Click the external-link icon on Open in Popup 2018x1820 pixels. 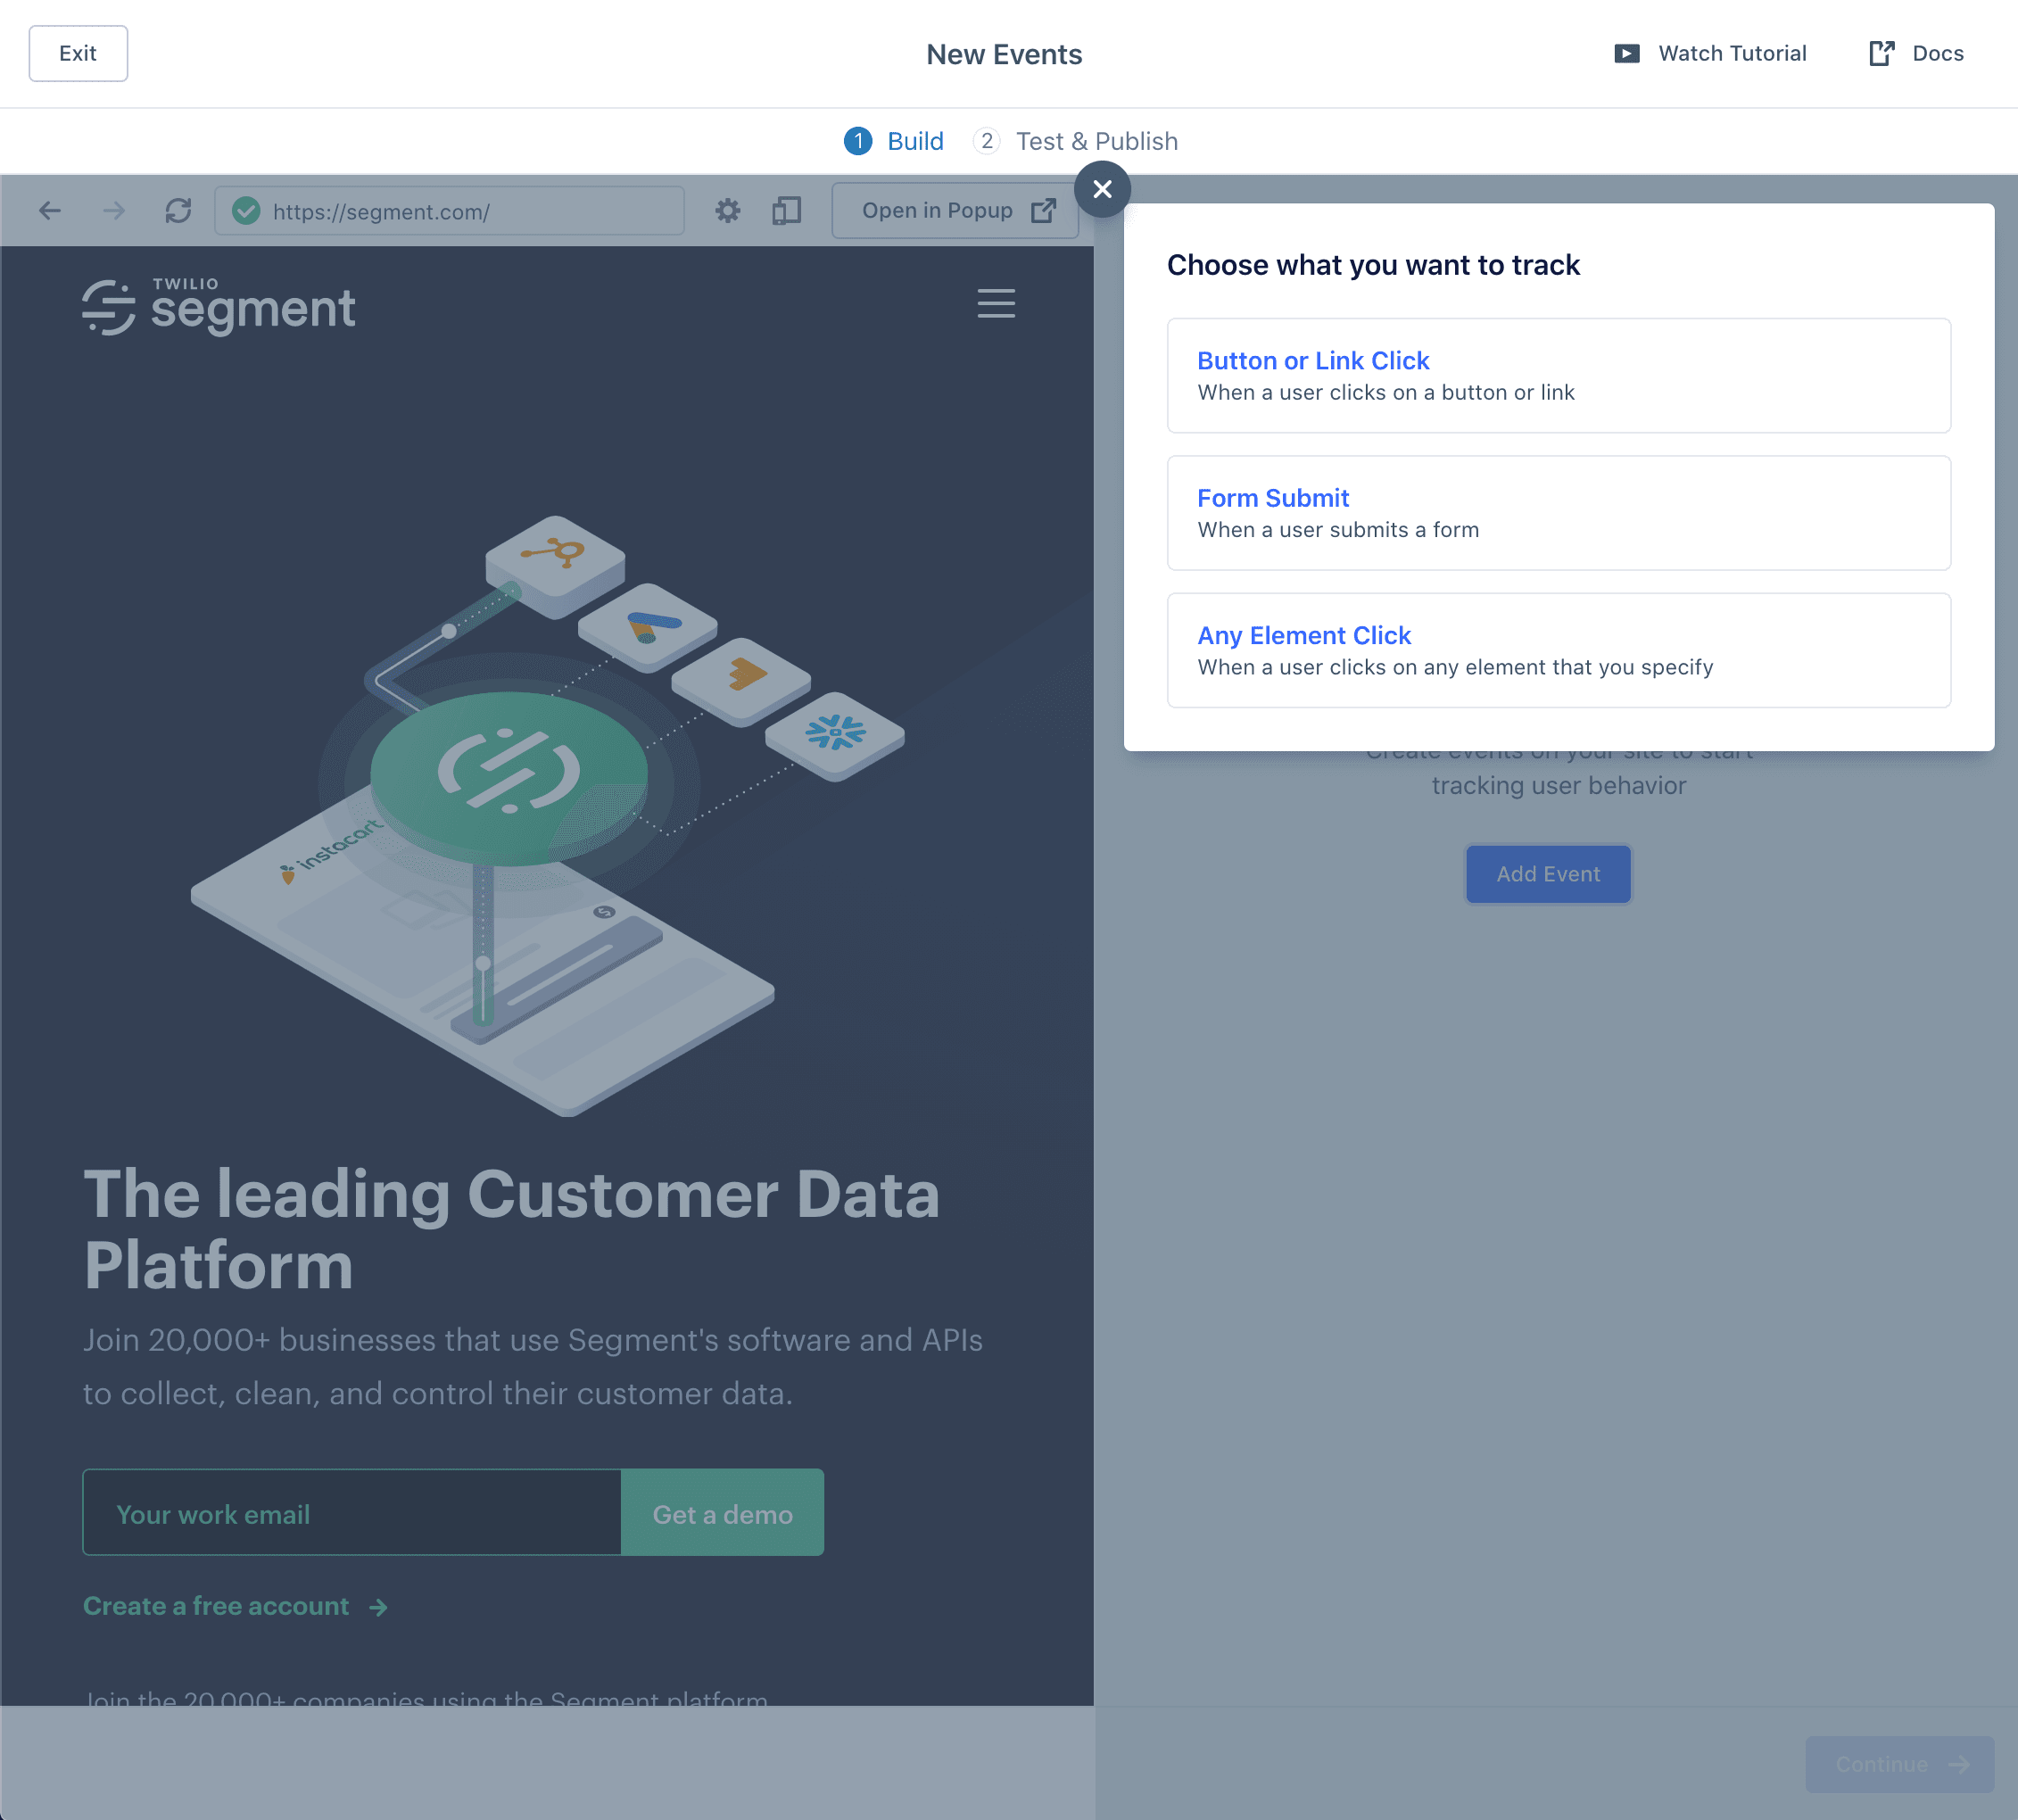pos(1043,210)
